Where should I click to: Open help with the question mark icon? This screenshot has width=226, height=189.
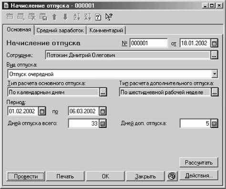[x=98, y=17]
